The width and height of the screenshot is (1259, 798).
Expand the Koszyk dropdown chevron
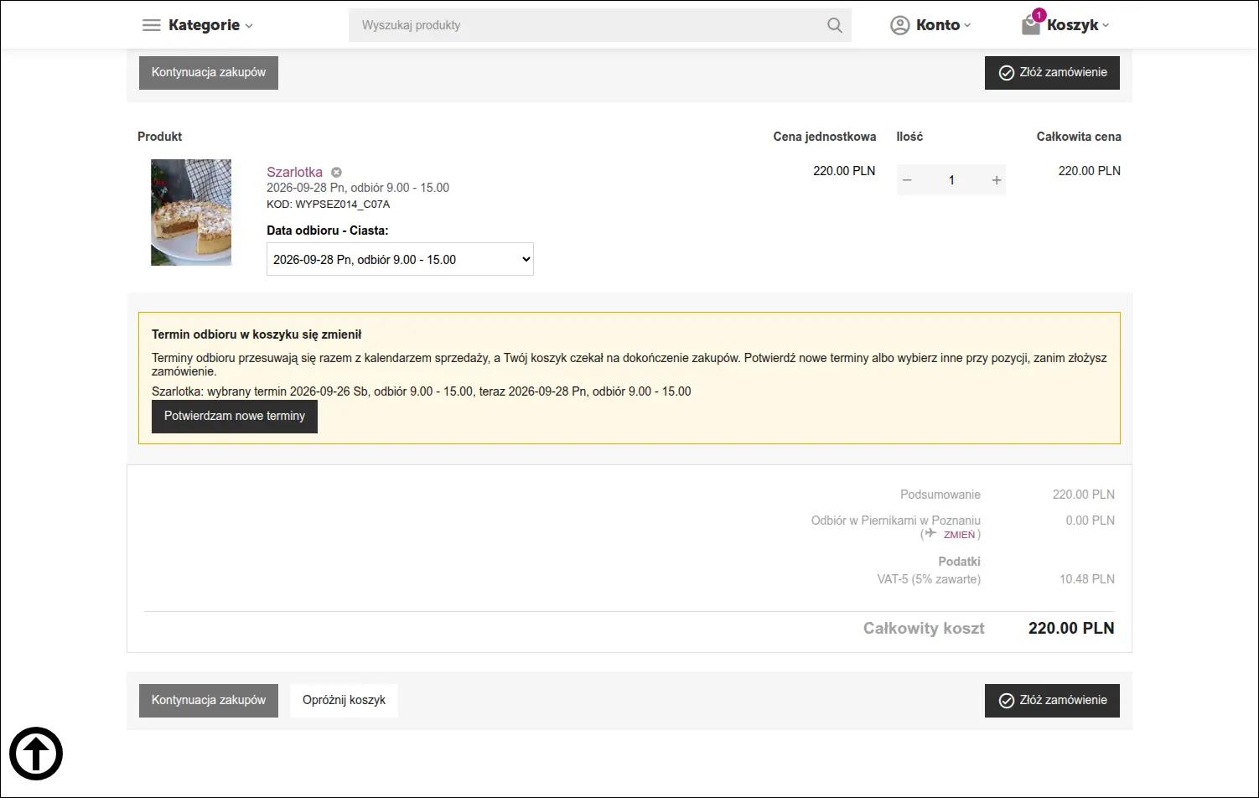1106,26
